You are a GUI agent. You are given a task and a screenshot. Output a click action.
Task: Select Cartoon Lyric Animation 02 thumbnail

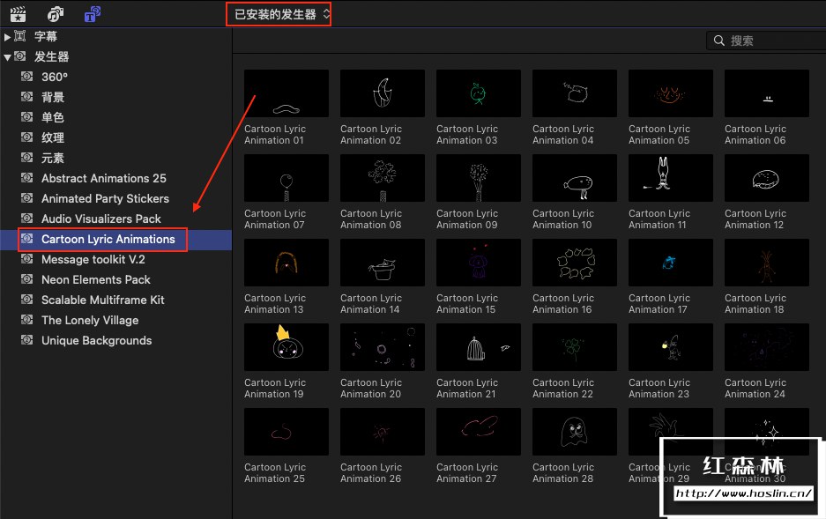click(383, 93)
